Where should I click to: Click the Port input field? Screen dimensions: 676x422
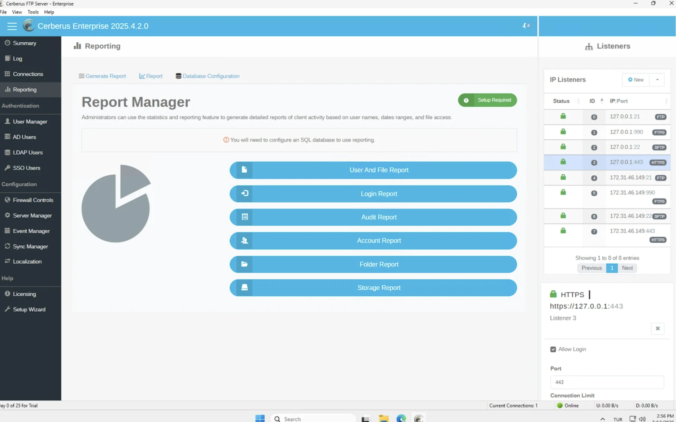pyautogui.click(x=607, y=382)
